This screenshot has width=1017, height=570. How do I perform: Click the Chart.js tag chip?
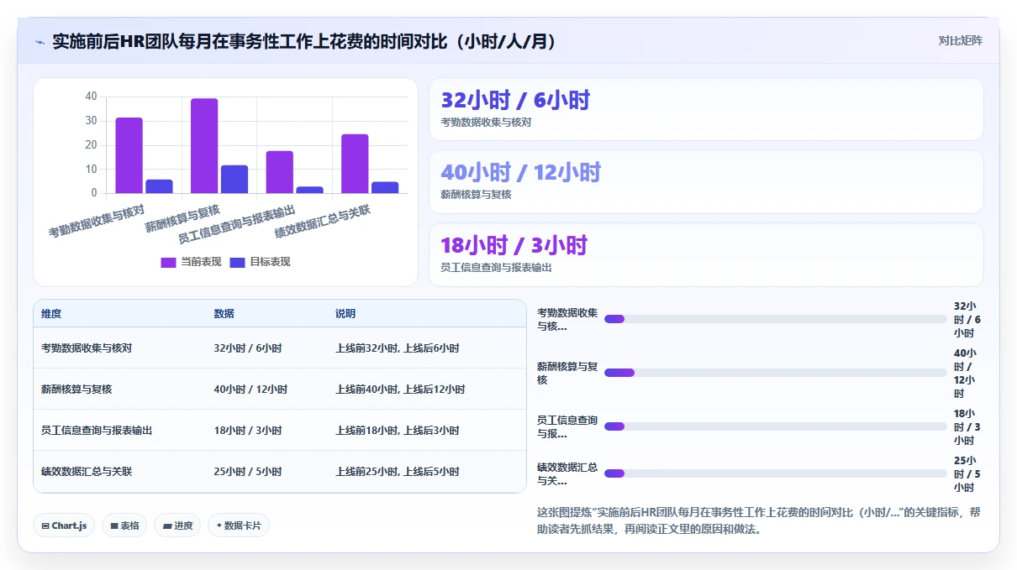pyautogui.click(x=64, y=526)
